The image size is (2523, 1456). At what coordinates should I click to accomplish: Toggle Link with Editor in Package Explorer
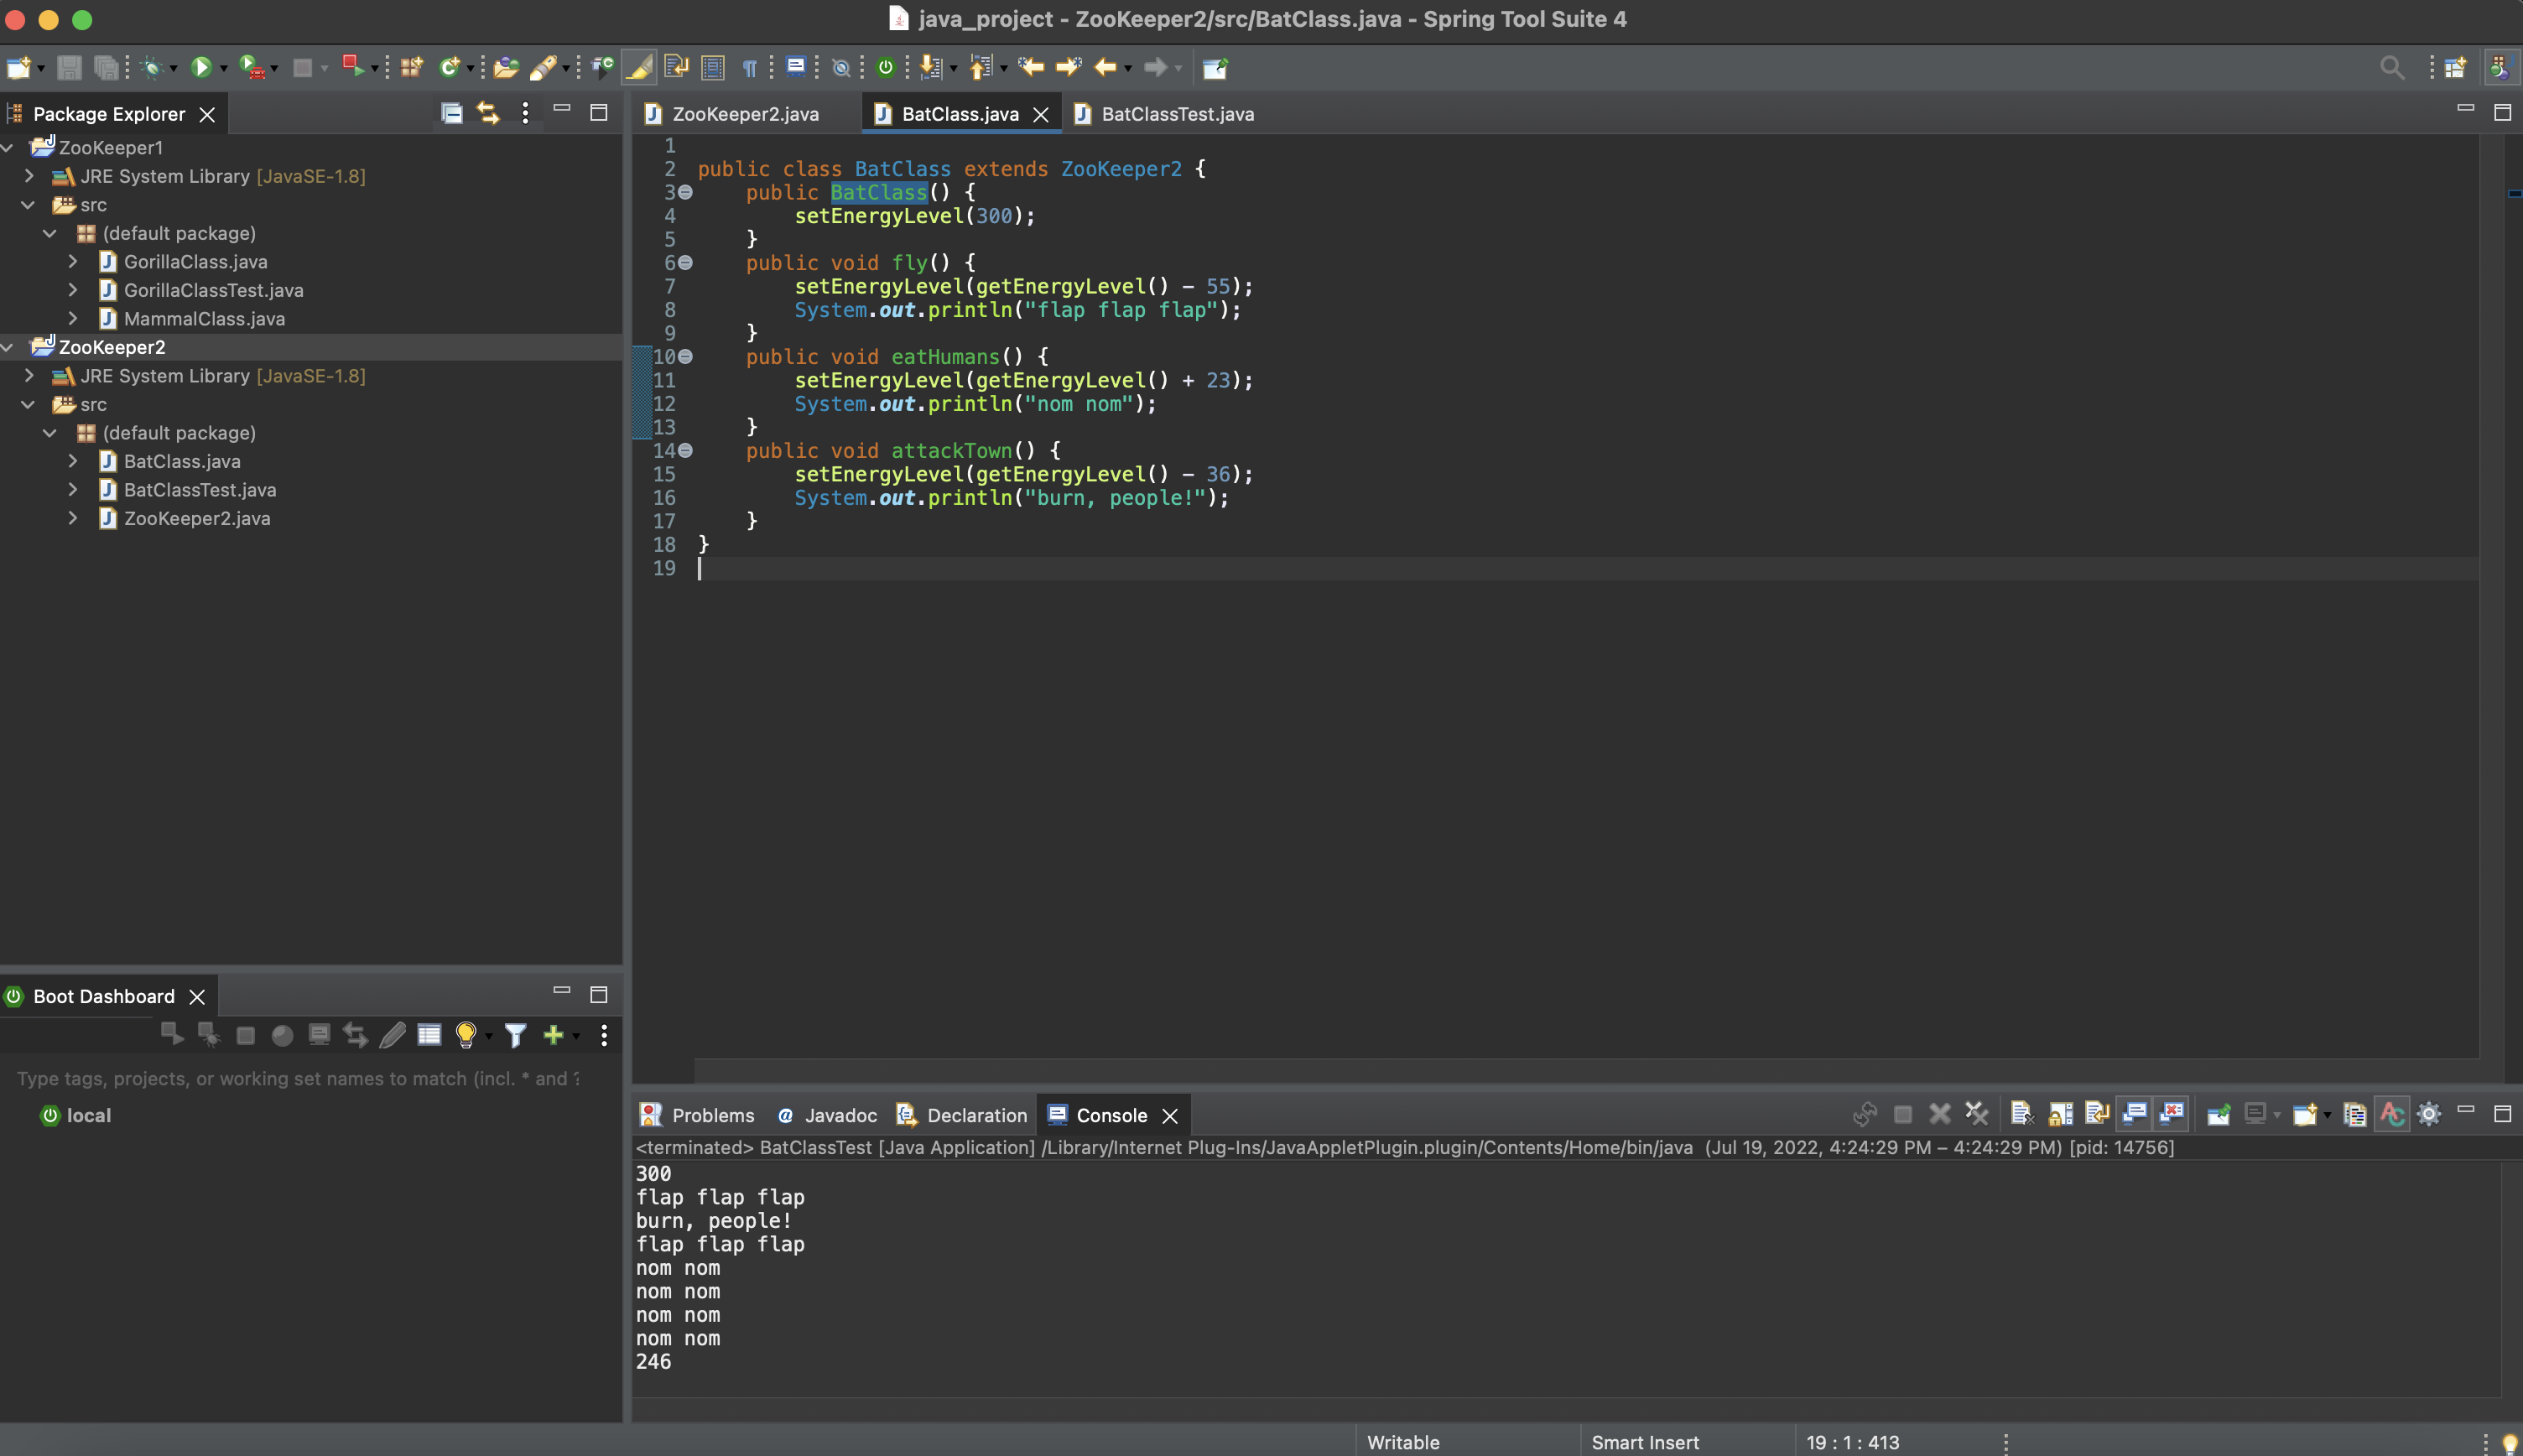[488, 113]
